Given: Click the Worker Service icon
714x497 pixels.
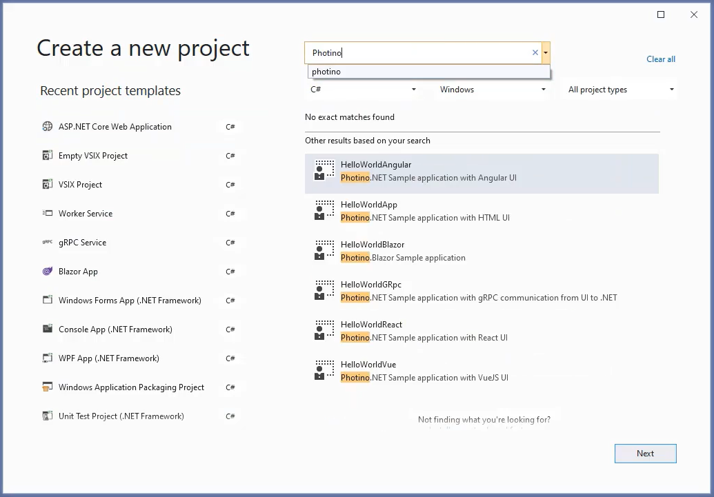Looking at the screenshot, I should [48, 213].
